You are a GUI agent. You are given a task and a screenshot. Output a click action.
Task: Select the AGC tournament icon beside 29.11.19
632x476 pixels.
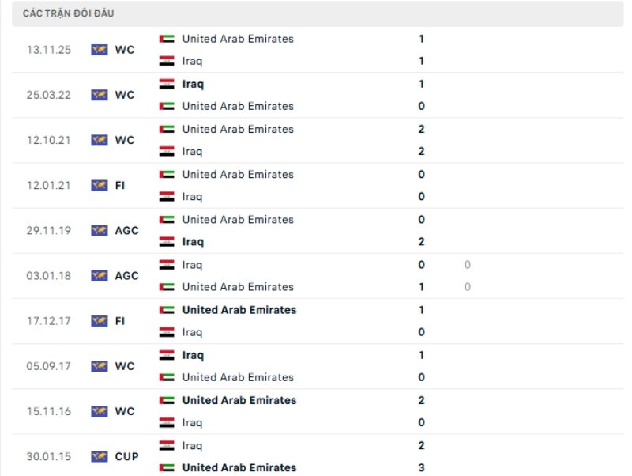pos(100,230)
